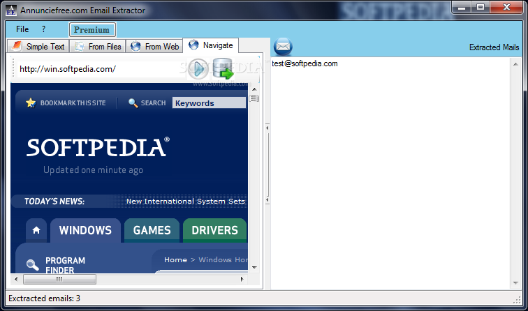This screenshot has height=311, width=528.
Task: Click the play/go navigate icon
Action: (x=198, y=69)
